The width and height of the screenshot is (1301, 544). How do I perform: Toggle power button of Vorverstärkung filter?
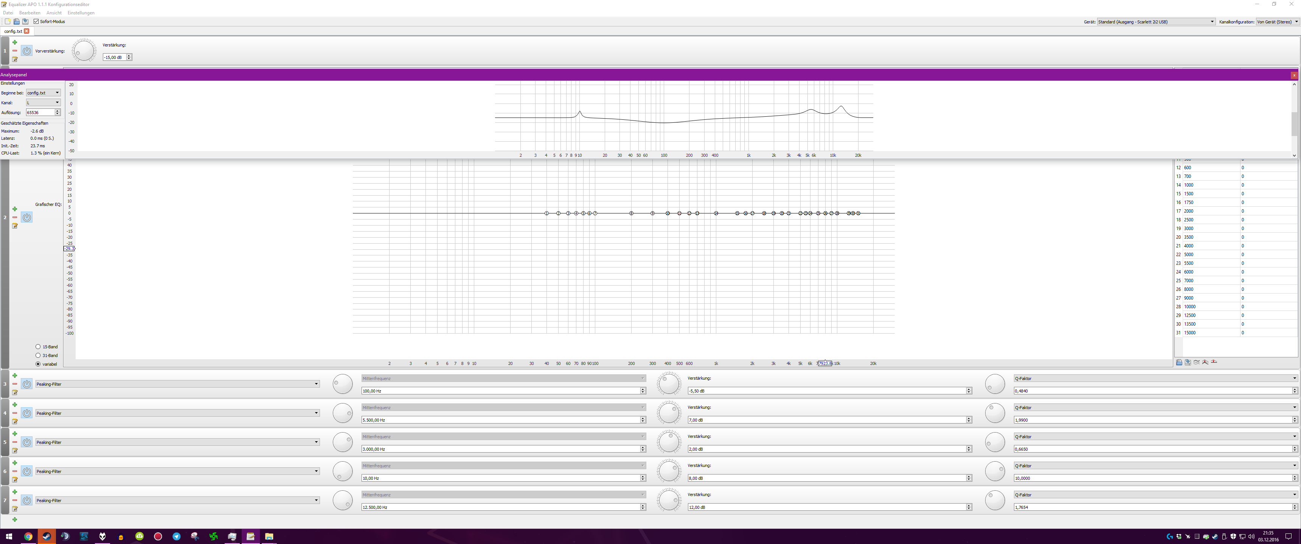[x=27, y=51]
